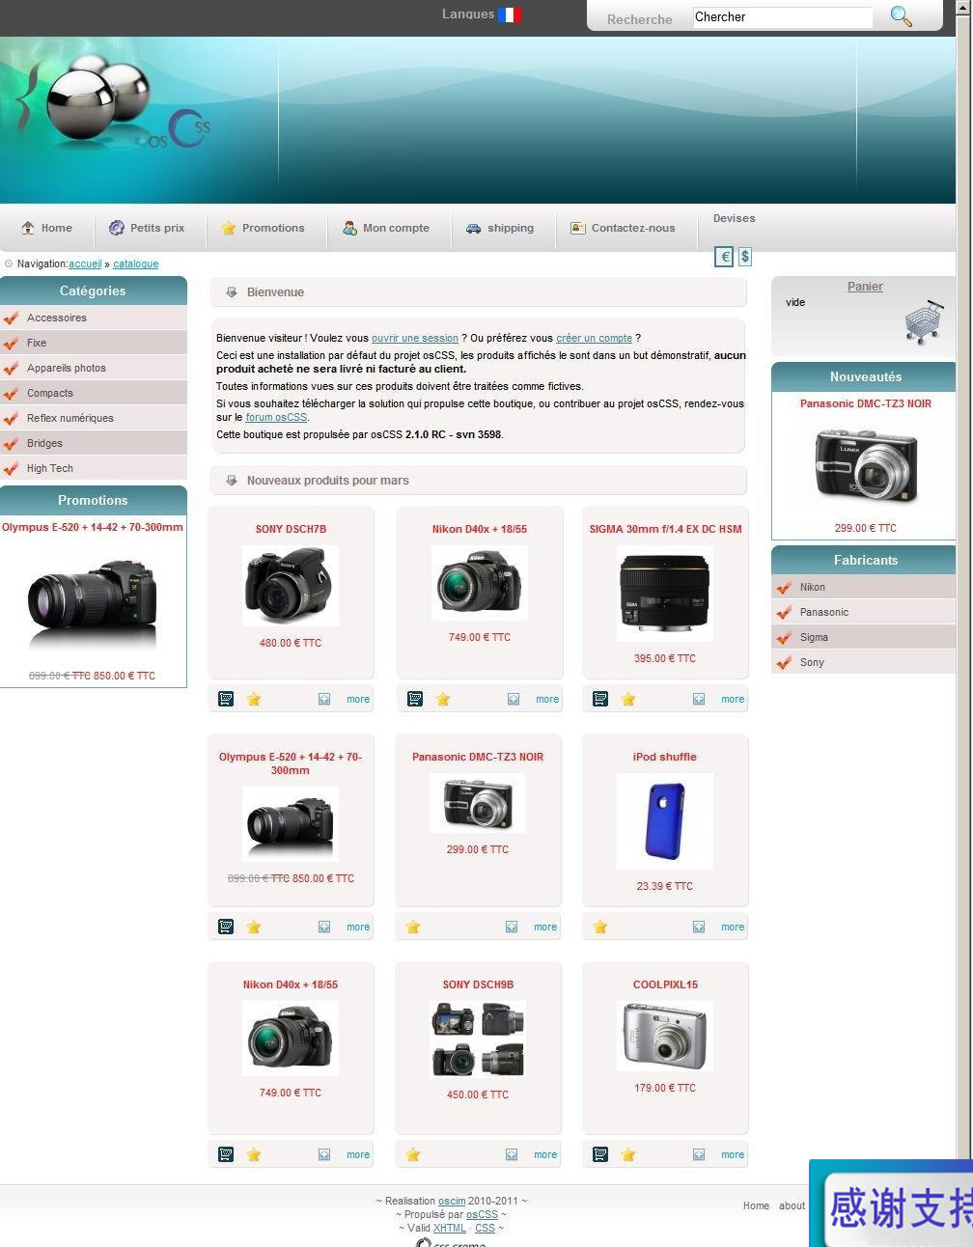Choose Nikon in the Fabricants list

click(x=864, y=587)
